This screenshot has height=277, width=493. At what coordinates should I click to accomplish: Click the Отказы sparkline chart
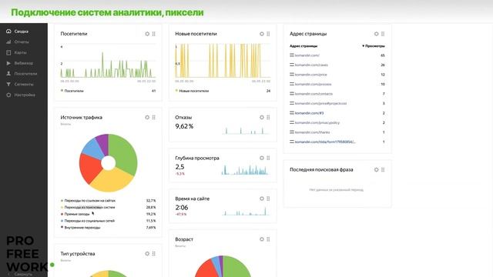coord(246,130)
